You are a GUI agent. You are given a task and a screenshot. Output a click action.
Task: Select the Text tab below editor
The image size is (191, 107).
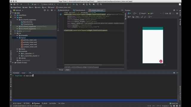click(67, 70)
